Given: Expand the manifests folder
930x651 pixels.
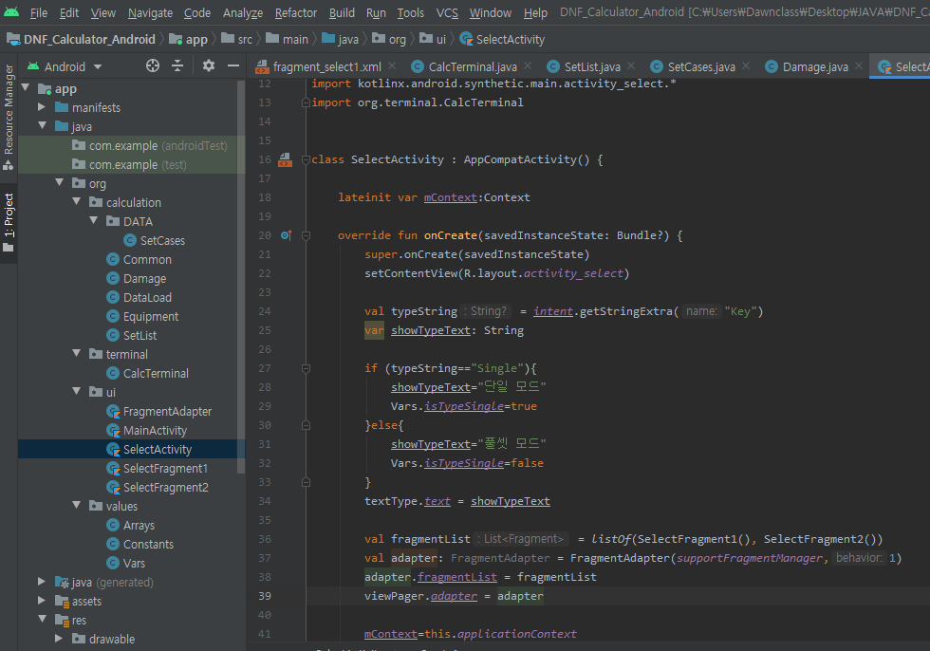Looking at the screenshot, I should point(42,106).
